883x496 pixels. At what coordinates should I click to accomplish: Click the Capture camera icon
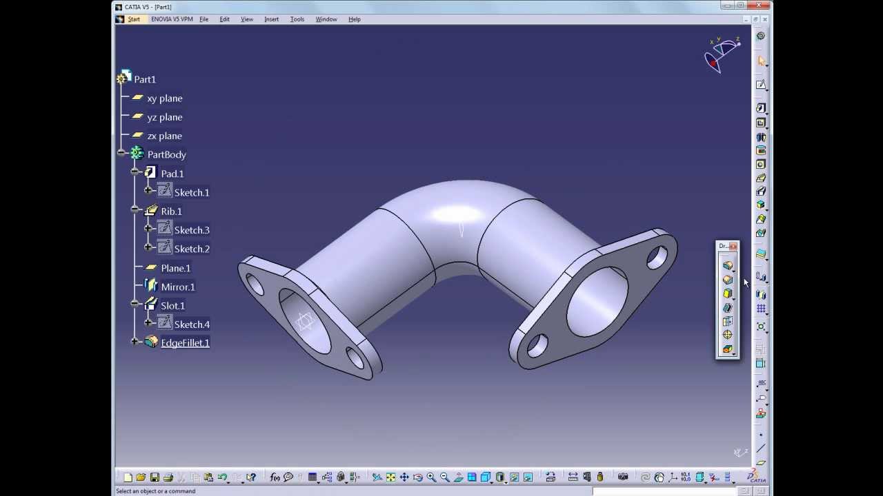[623, 477]
